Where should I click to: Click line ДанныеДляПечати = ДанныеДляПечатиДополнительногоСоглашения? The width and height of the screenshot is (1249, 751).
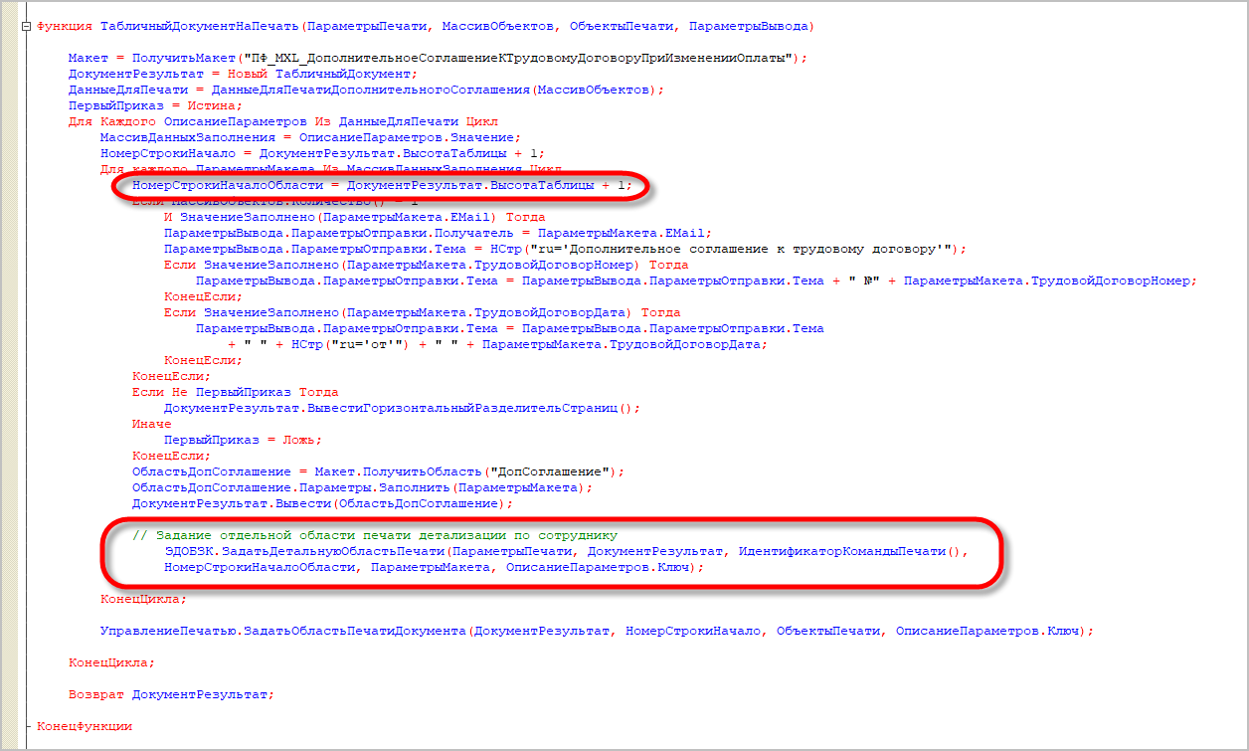pyautogui.click(x=367, y=90)
